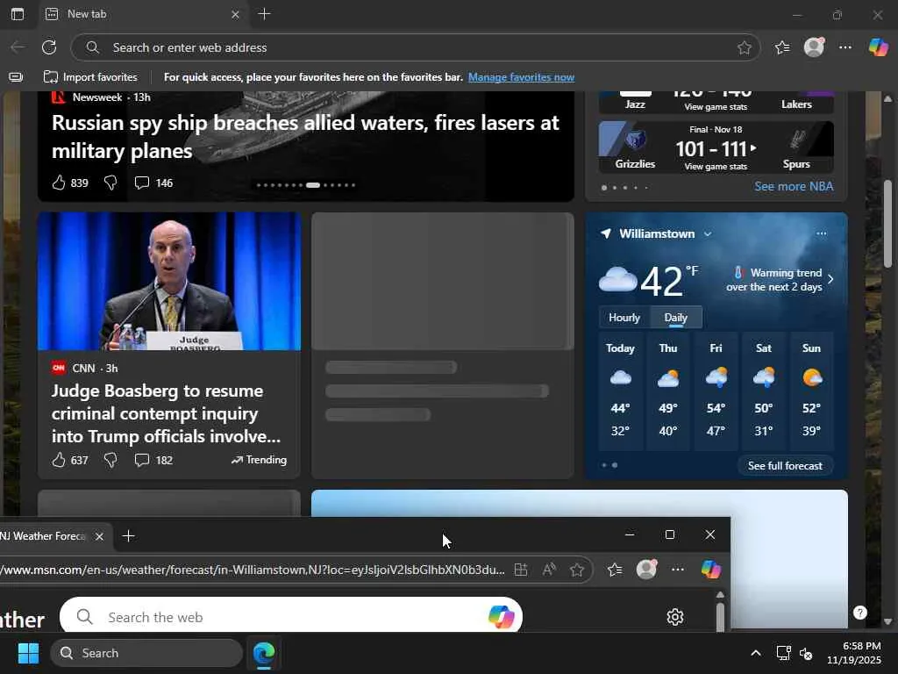Open Settings and more ellipsis in main window
The height and width of the screenshot is (674, 898).
pyautogui.click(x=845, y=47)
